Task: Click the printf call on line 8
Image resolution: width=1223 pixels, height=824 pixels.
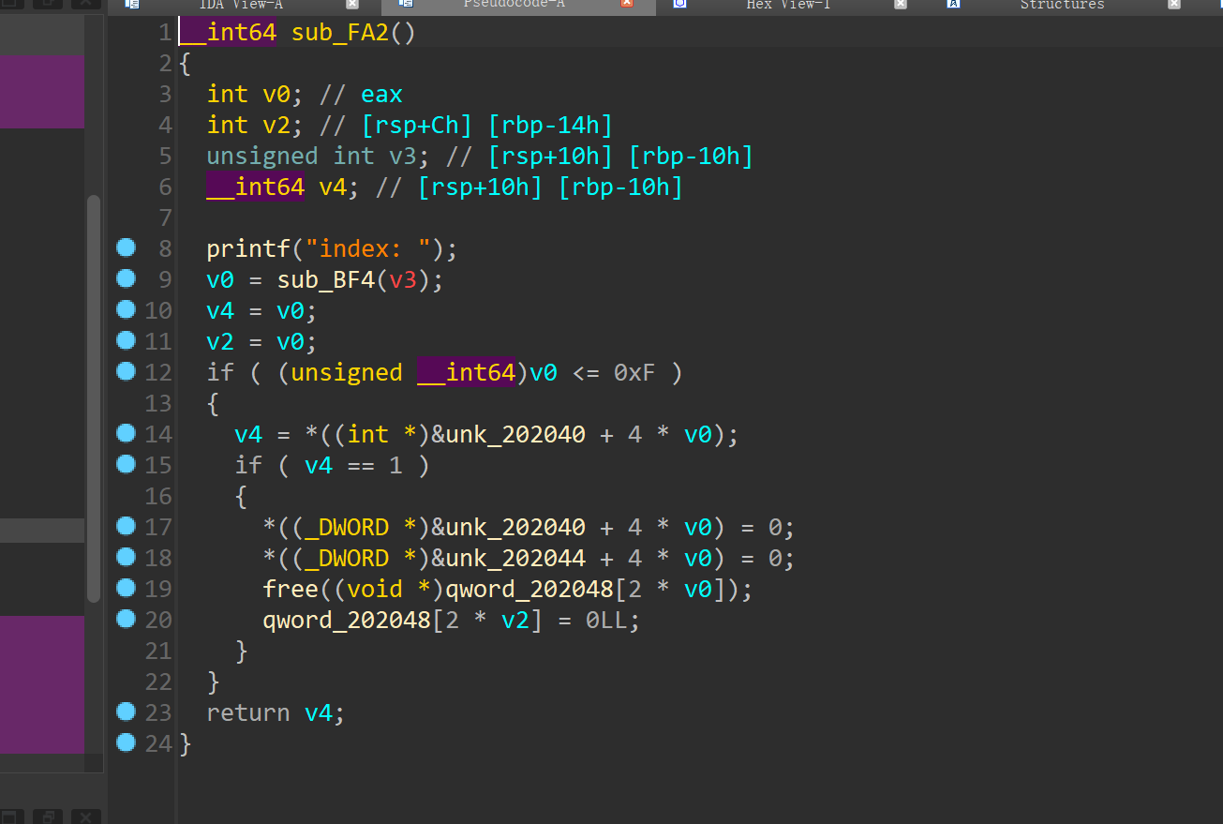Action: (x=248, y=249)
